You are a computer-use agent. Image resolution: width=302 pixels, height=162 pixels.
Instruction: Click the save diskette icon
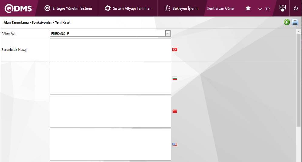click(x=295, y=22)
